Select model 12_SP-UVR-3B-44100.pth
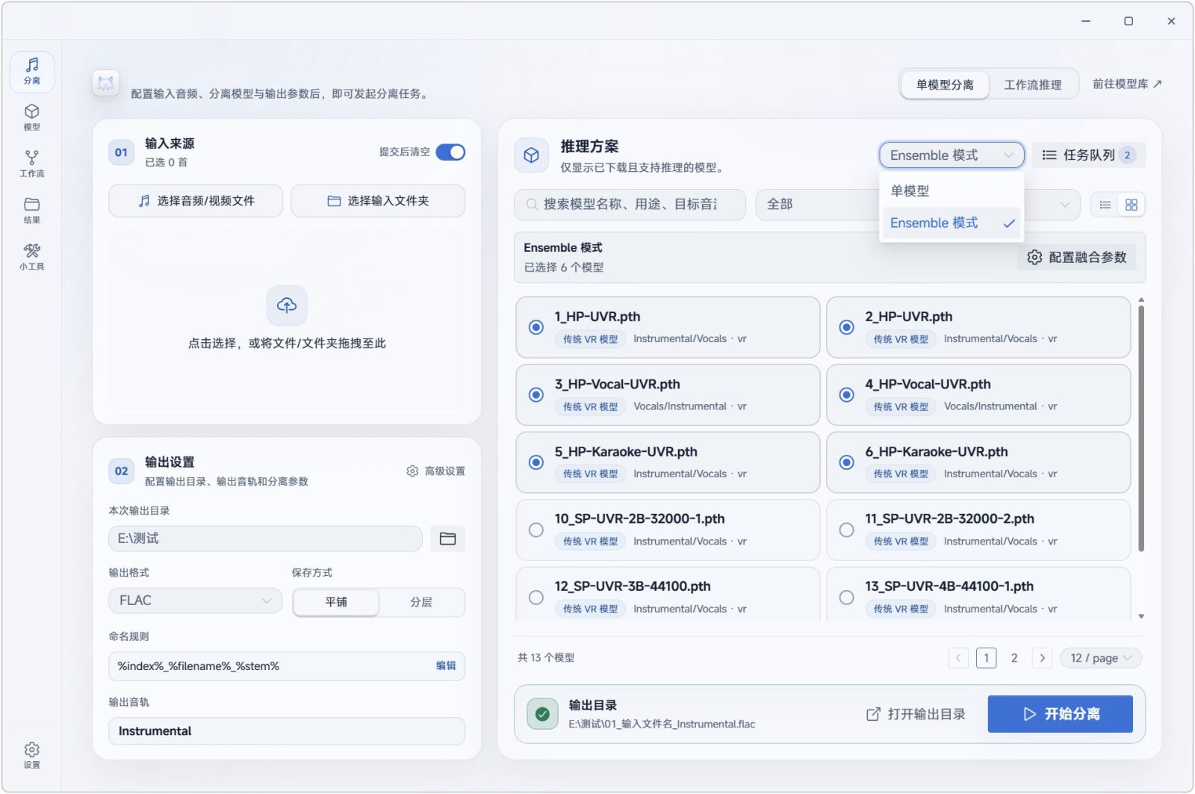Screen dimensions: 1195x794 pos(536,598)
